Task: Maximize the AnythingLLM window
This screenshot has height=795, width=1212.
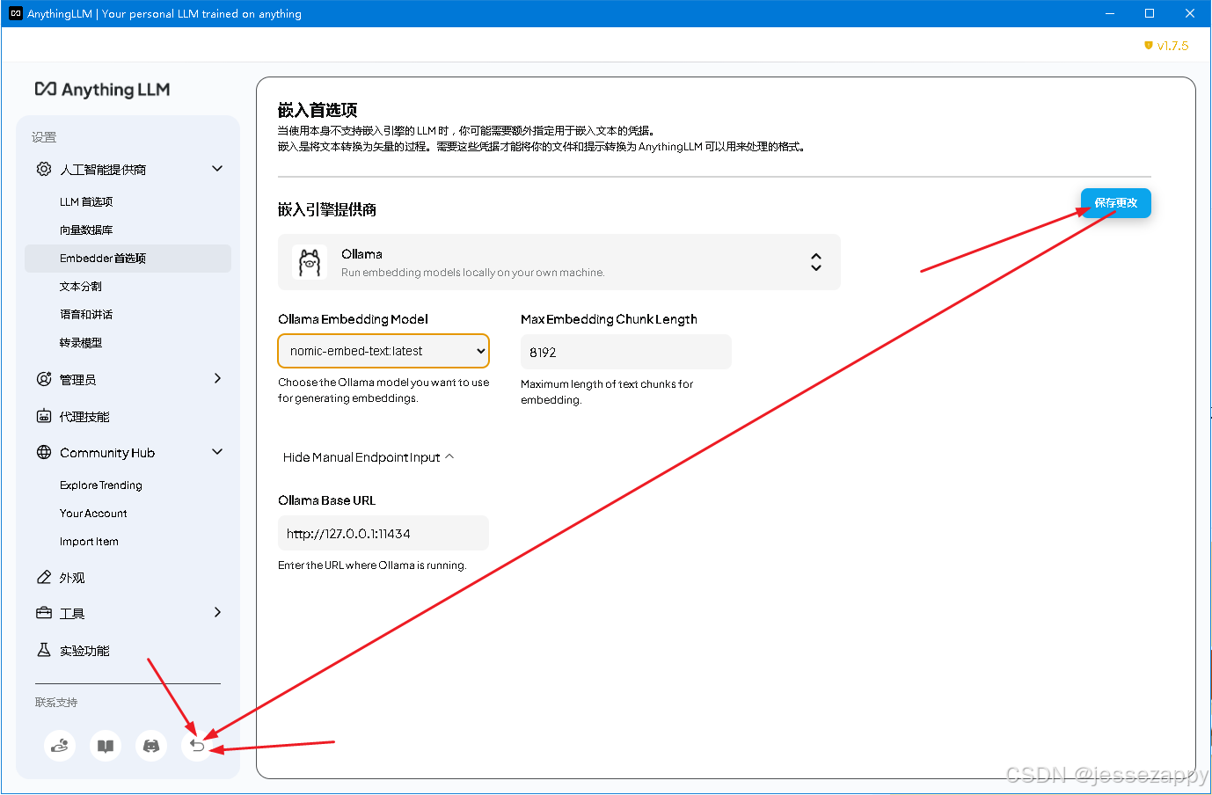Action: 1150,13
